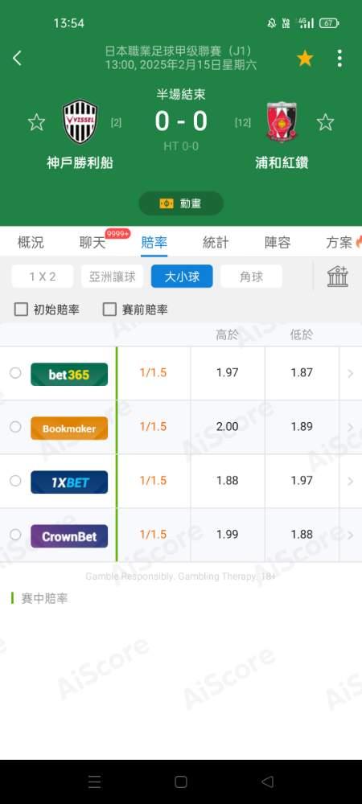The image size is (362, 804).
Task: Select the 角球 corners filter
Action: tap(251, 277)
